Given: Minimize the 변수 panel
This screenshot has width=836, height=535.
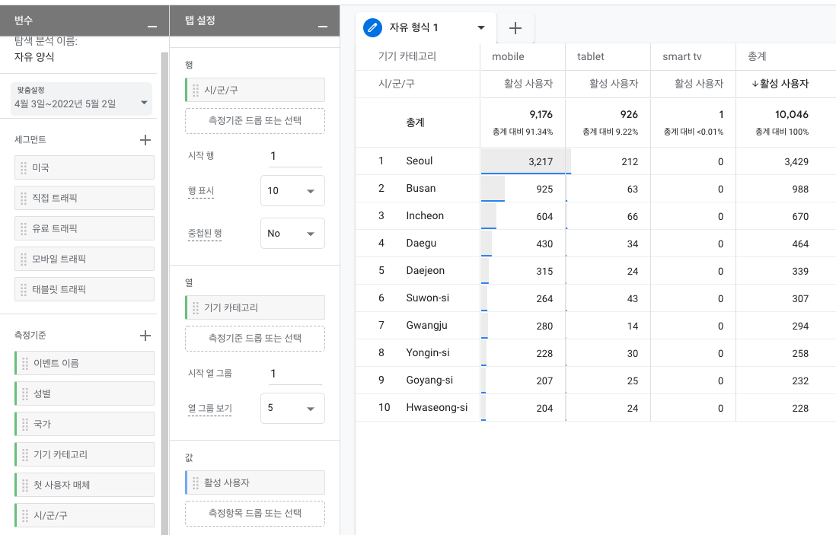Looking at the screenshot, I should pos(152,26).
